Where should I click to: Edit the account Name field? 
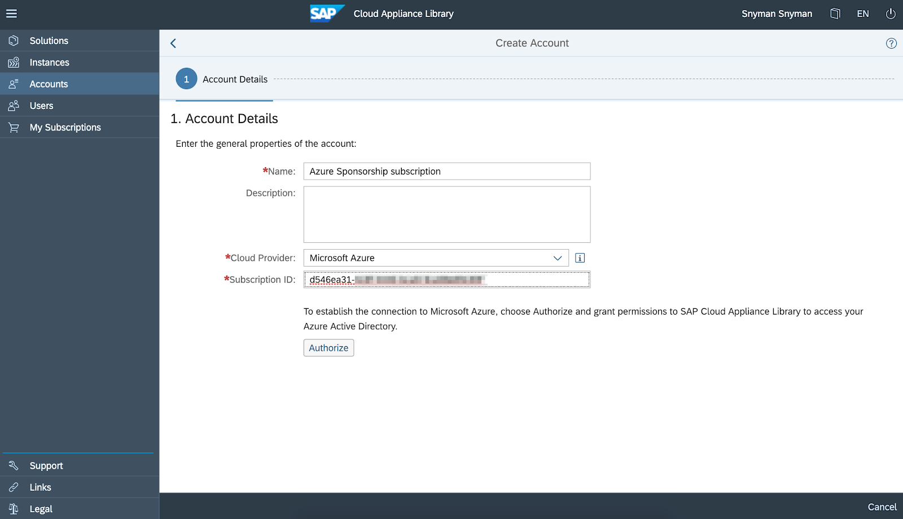pos(447,171)
